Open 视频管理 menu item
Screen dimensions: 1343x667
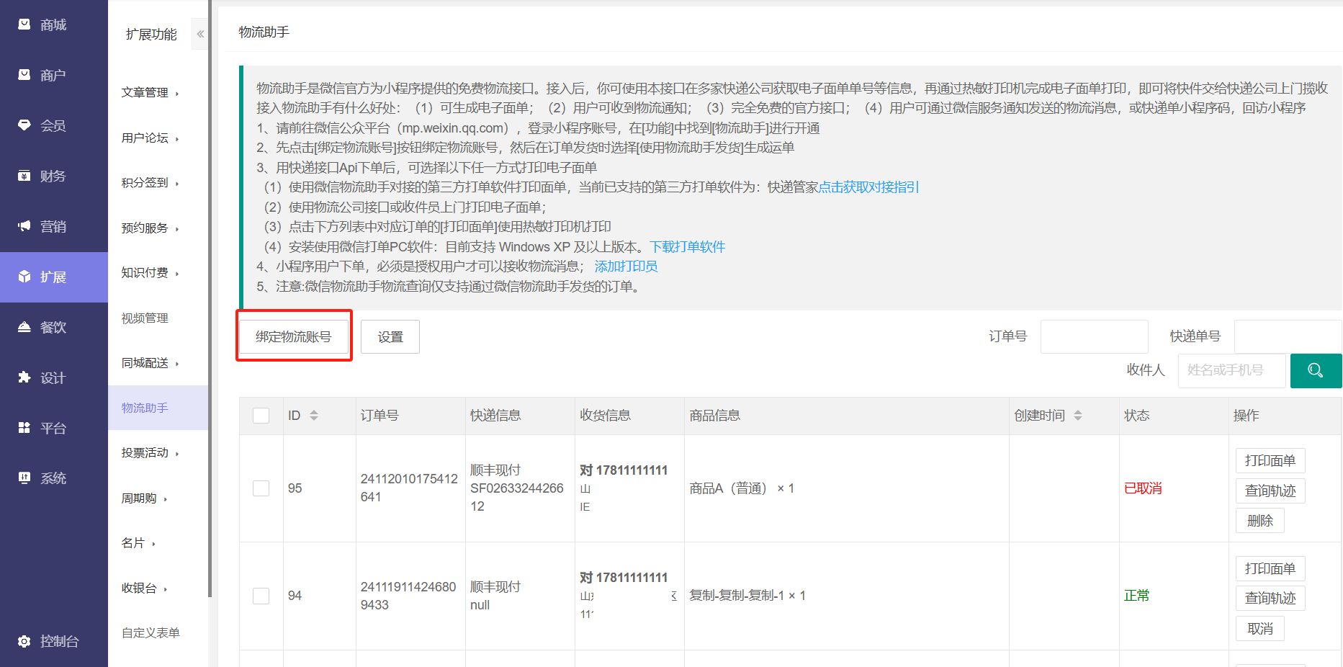pos(145,318)
